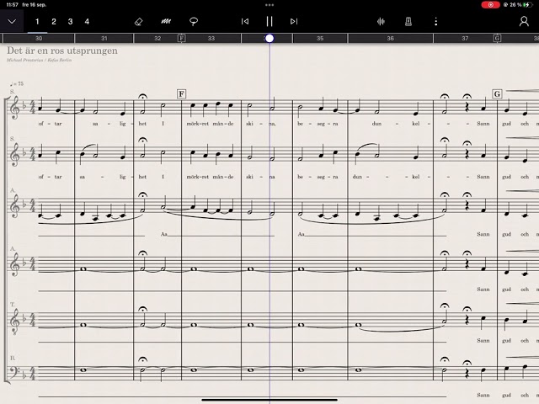Image resolution: width=539 pixels, height=404 pixels.
Task: Select composer credit under the title
Action: [40, 60]
